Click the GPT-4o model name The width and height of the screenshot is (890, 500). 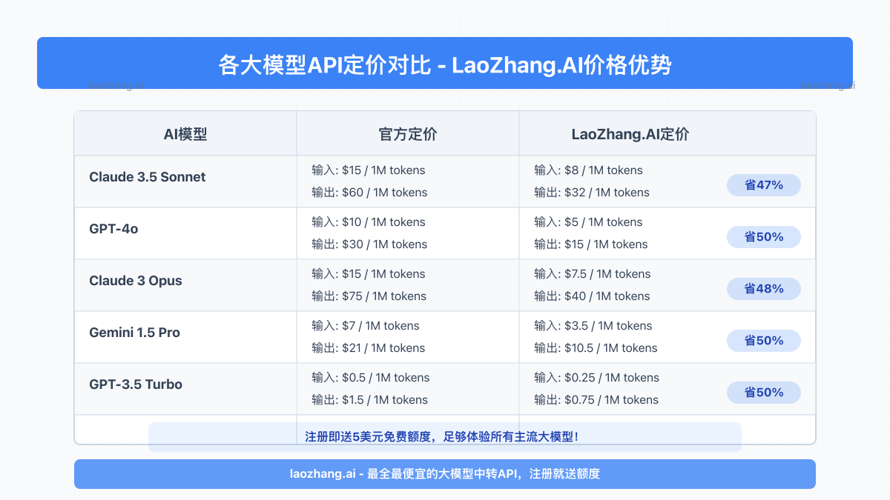113,229
